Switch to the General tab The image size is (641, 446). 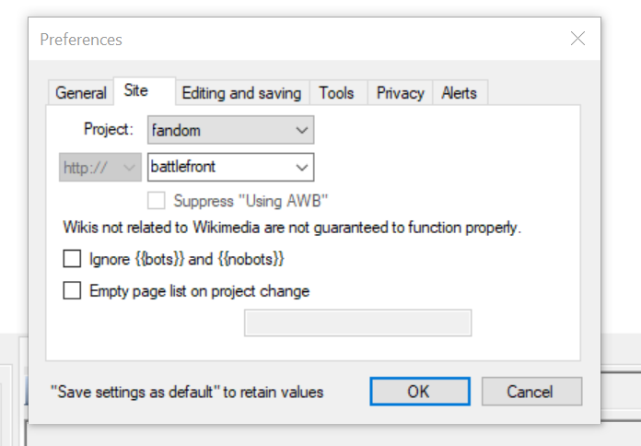click(x=81, y=93)
